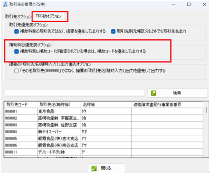Click the 検索 search button
This screenshot has height=173, width=210.
pos(178,93)
